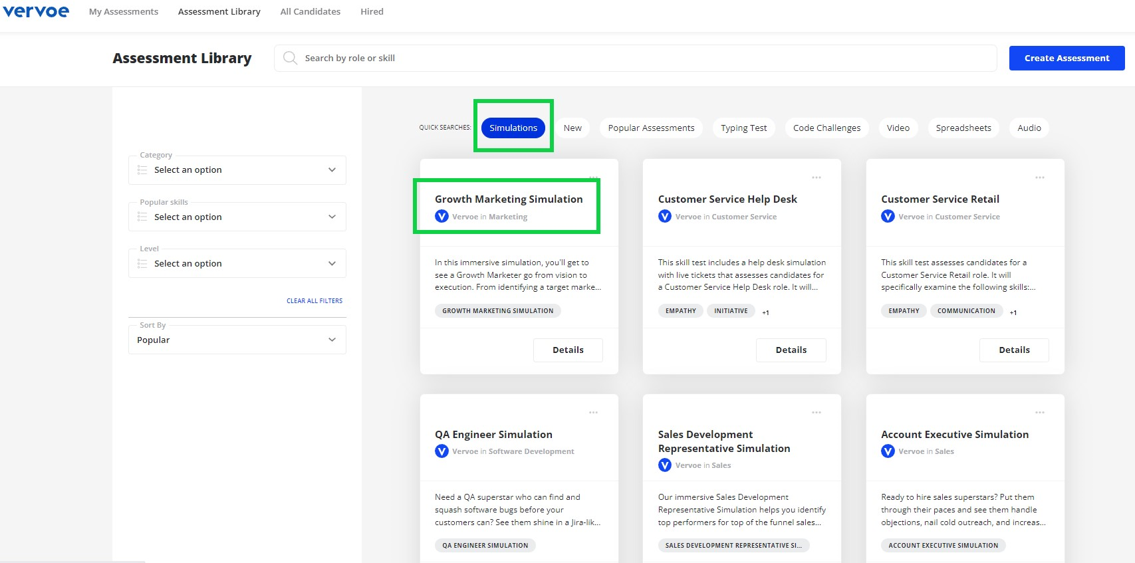Click the Vervoe logo
This screenshot has height=563, width=1135.
tap(36, 11)
